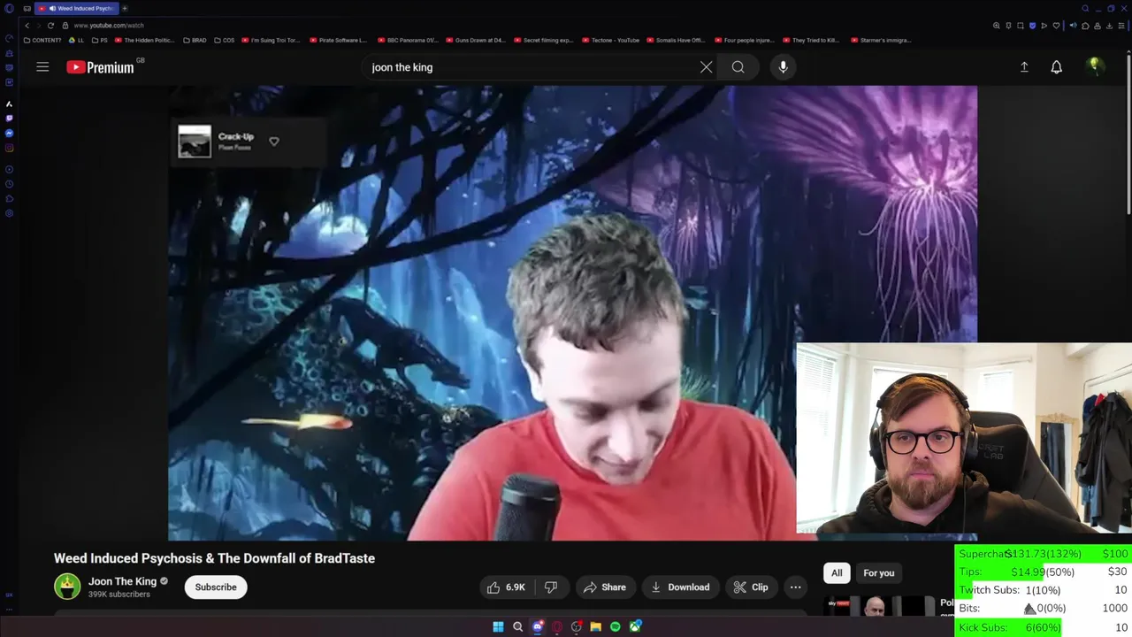
Task: Select the 'For you' filter chip
Action: tap(878, 573)
